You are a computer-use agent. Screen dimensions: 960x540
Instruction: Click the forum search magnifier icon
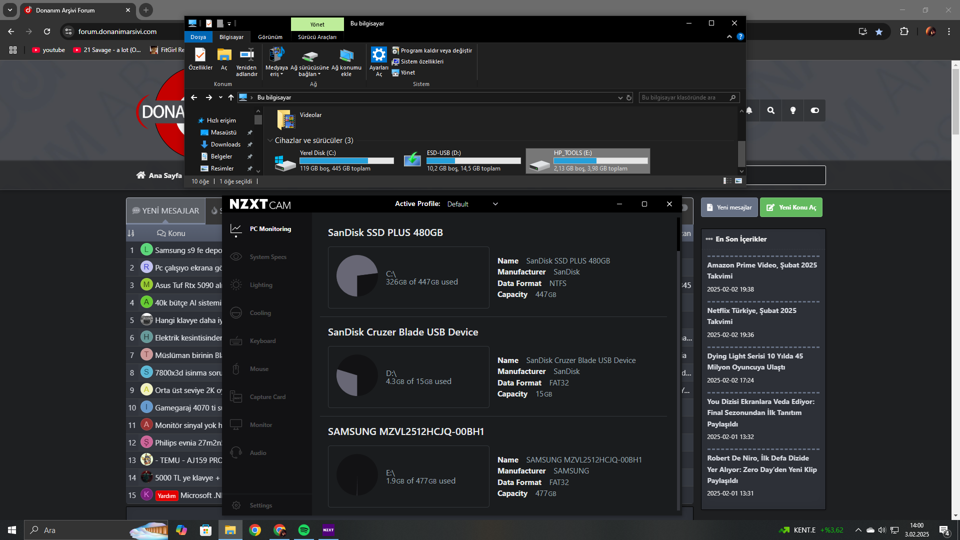pyautogui.click(x=771, y=110)
